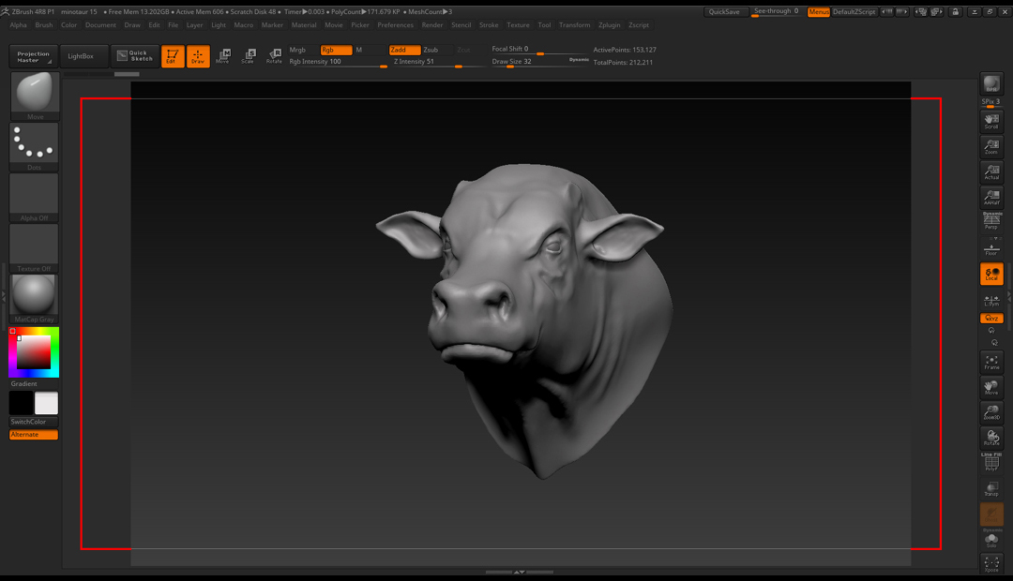Select the Rotate view icon in right shelf

click(x=991, y=438)
